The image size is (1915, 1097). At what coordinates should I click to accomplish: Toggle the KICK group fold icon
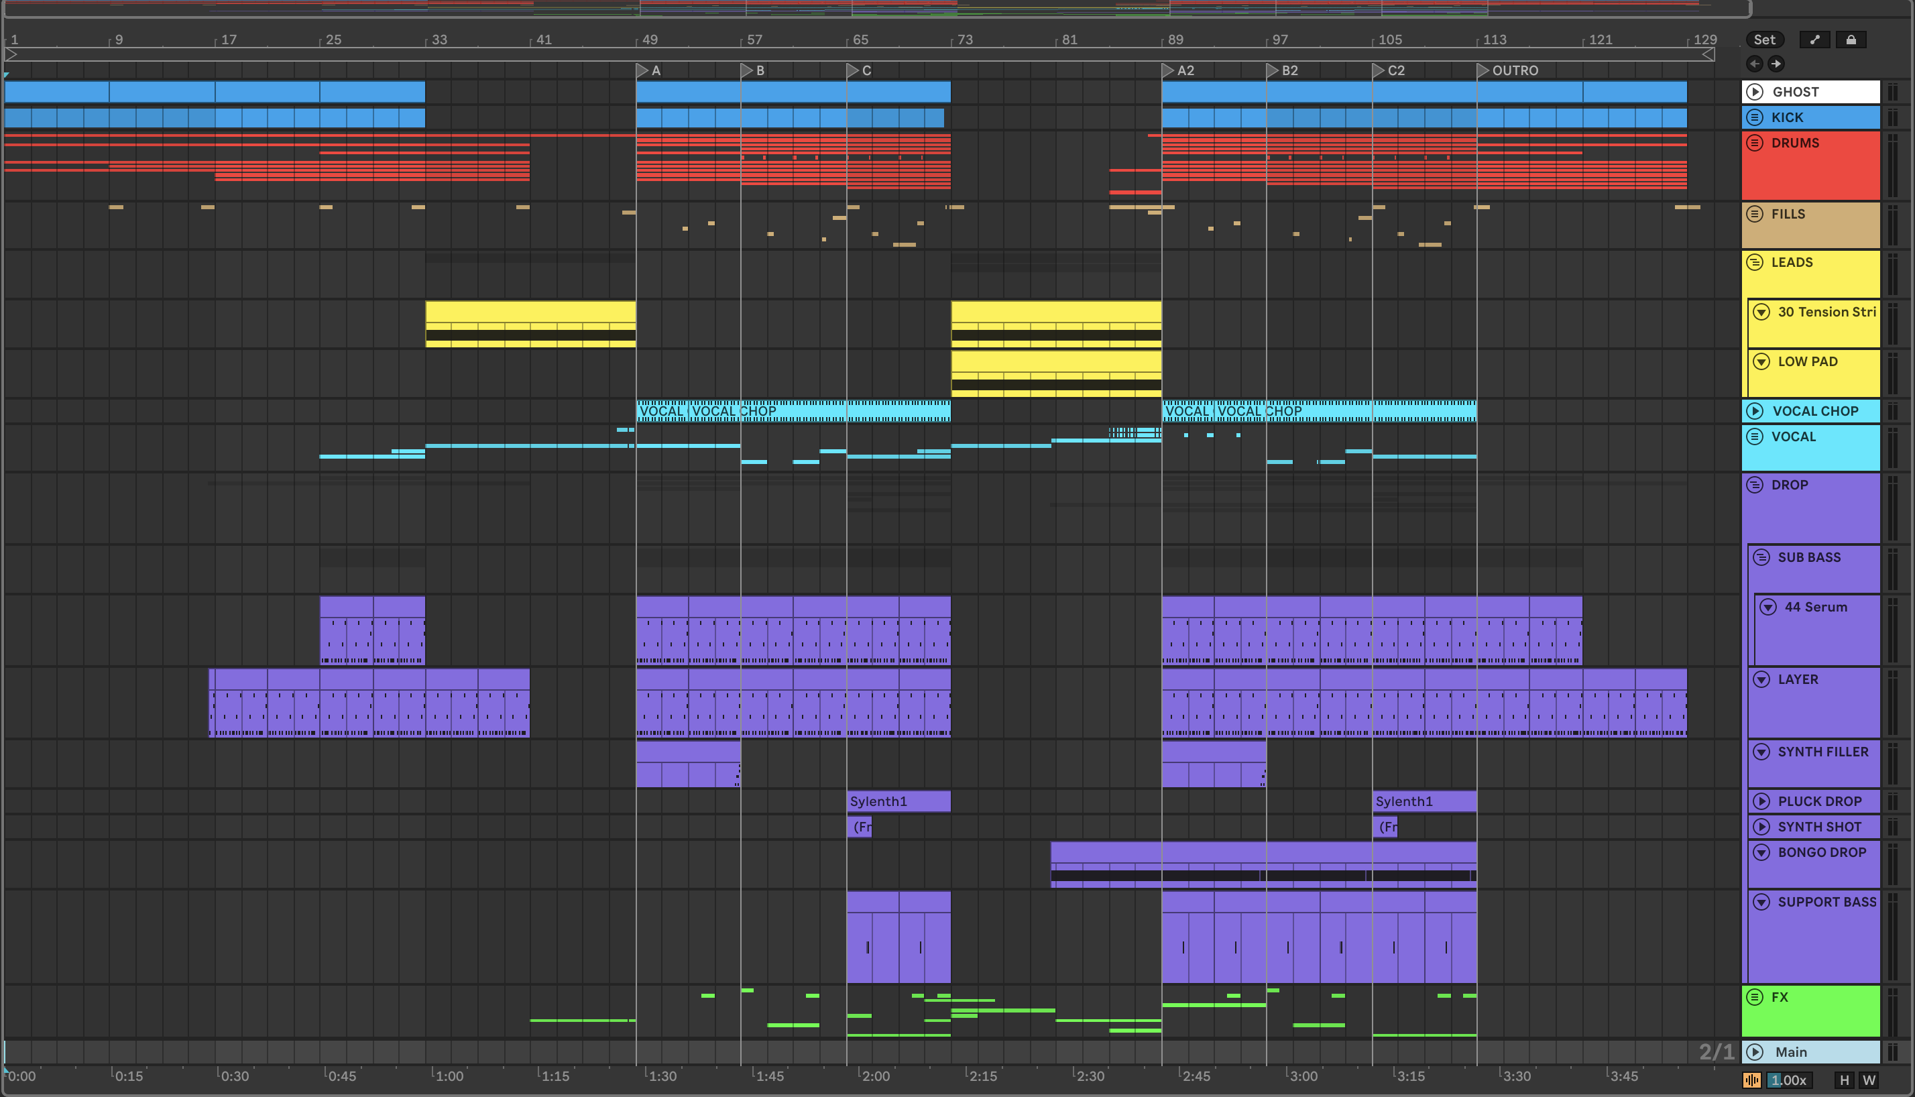[x=1755, y=117]
